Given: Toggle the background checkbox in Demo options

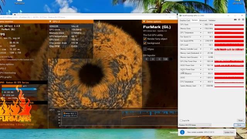Looking at the screenshot, I should point(145,43).
